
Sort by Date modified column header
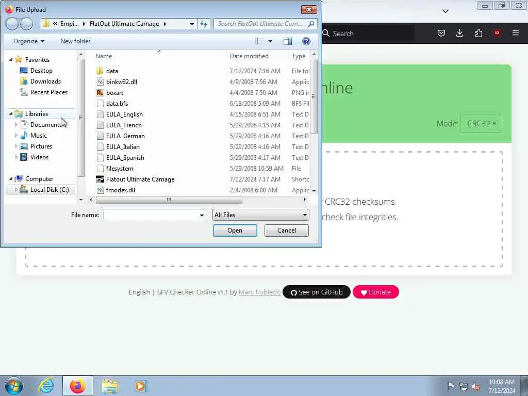point(249,56)
